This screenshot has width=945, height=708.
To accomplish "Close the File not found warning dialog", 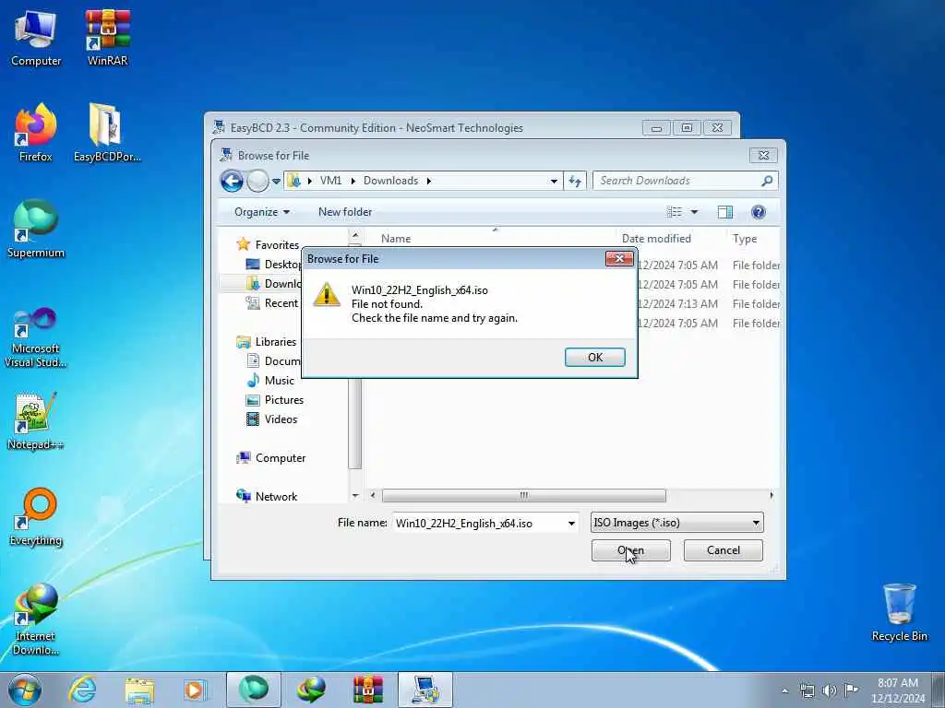I will pyautogui.click(x=619, y=259).
